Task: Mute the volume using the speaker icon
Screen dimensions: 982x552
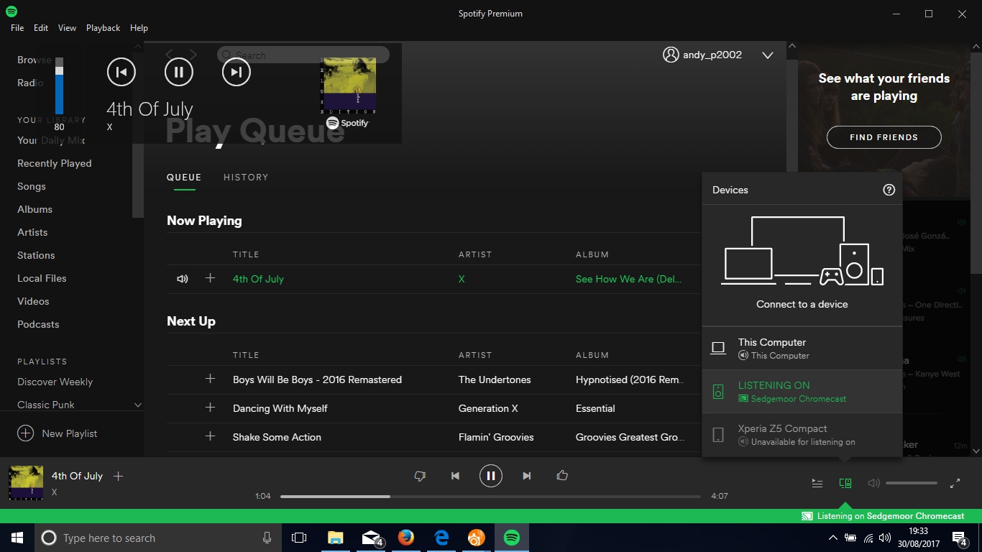Action: 873,483
